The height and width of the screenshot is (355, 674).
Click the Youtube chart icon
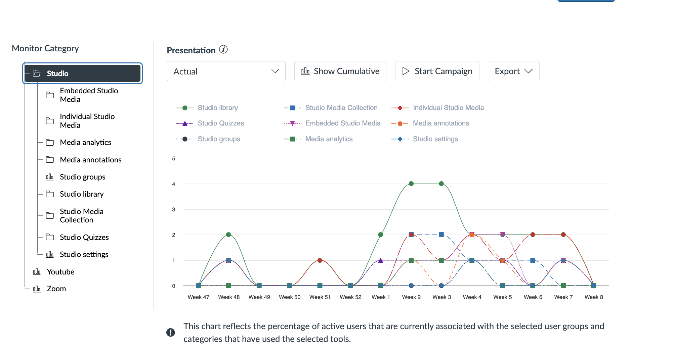coord(37,272)
